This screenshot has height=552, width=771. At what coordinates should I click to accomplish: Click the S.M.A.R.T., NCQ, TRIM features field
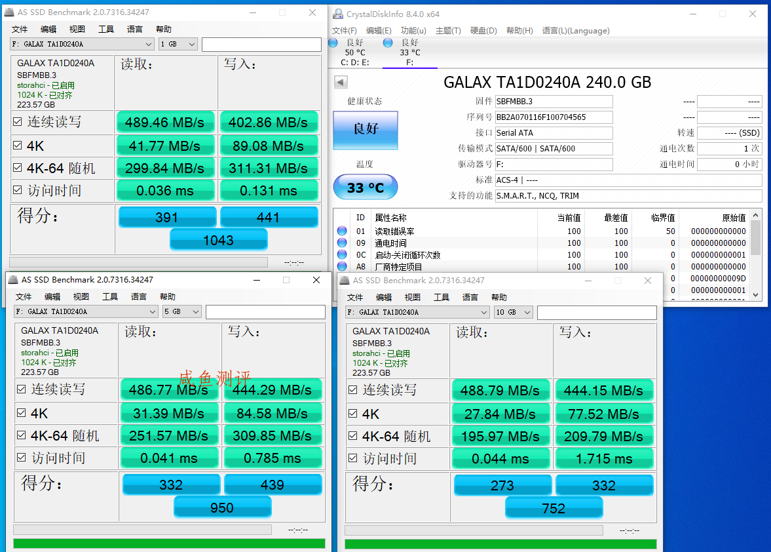tap(628, 196)
